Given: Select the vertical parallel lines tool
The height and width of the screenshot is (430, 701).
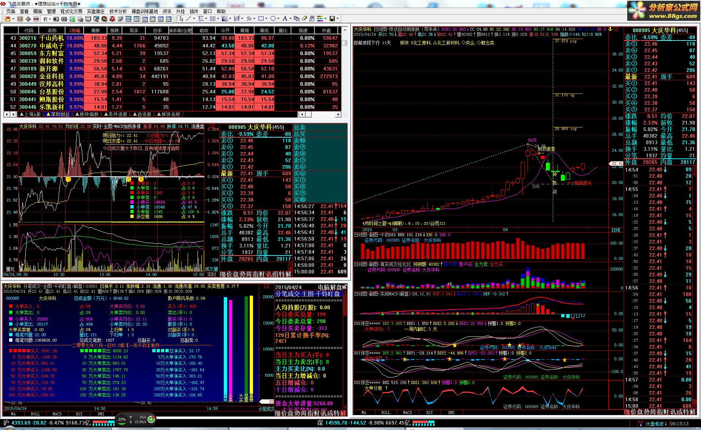Looking at the screenshot, I should (x=212, y=19).
